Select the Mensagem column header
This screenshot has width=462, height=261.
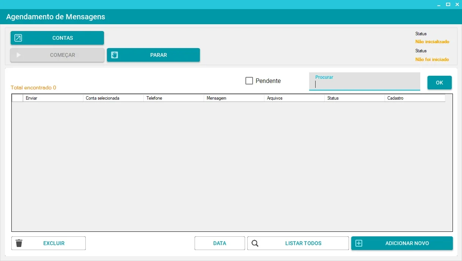234,98
